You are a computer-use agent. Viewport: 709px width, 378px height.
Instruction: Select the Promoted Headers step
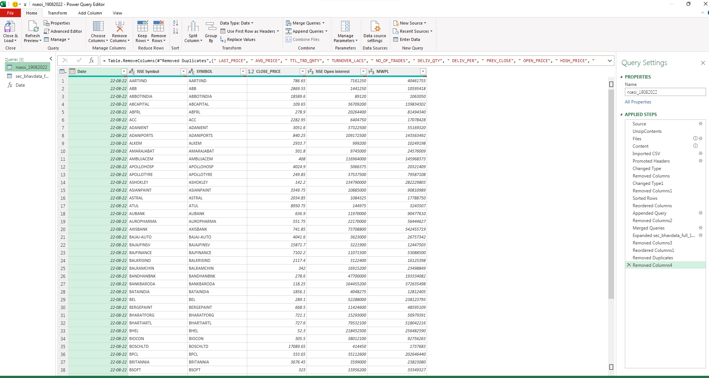click(651, 161)
